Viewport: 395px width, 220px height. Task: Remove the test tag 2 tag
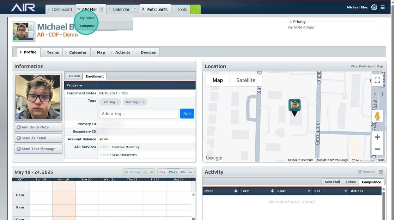[143, 102]
